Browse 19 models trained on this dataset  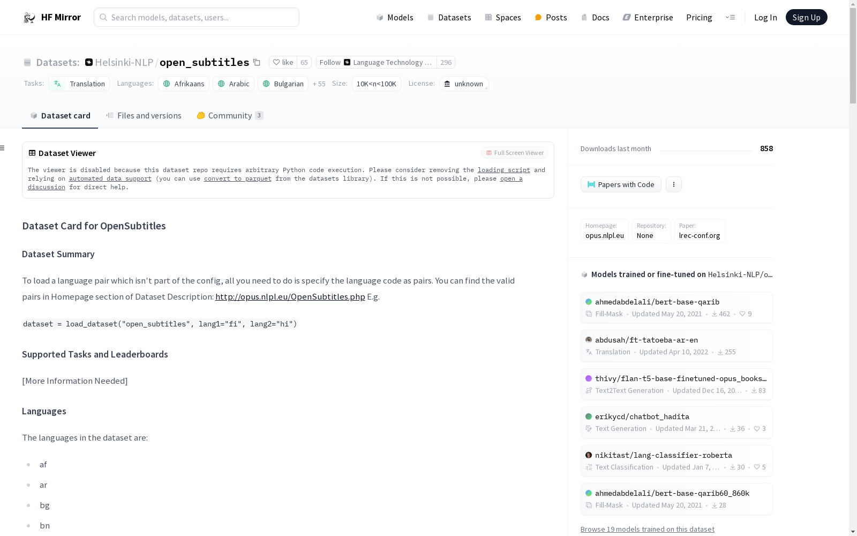[x=648, y=529]
